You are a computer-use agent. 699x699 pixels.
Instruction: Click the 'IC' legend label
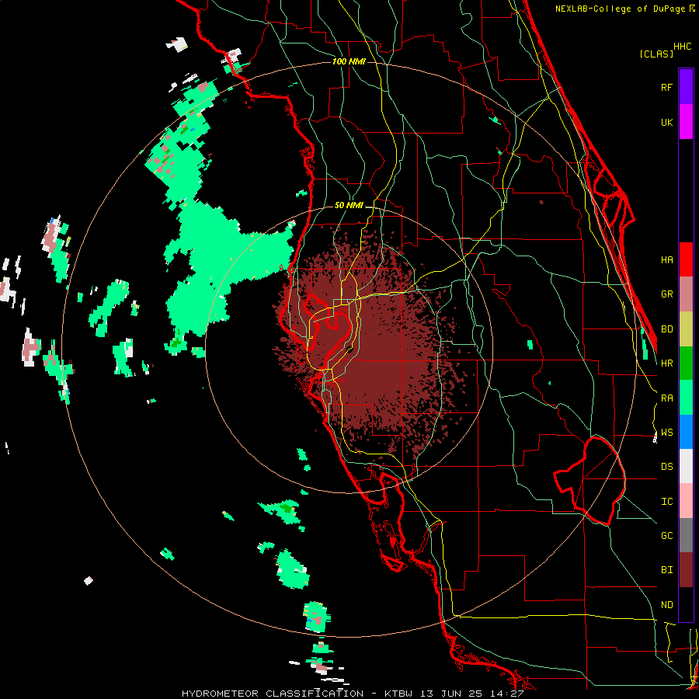pos(666,502)
